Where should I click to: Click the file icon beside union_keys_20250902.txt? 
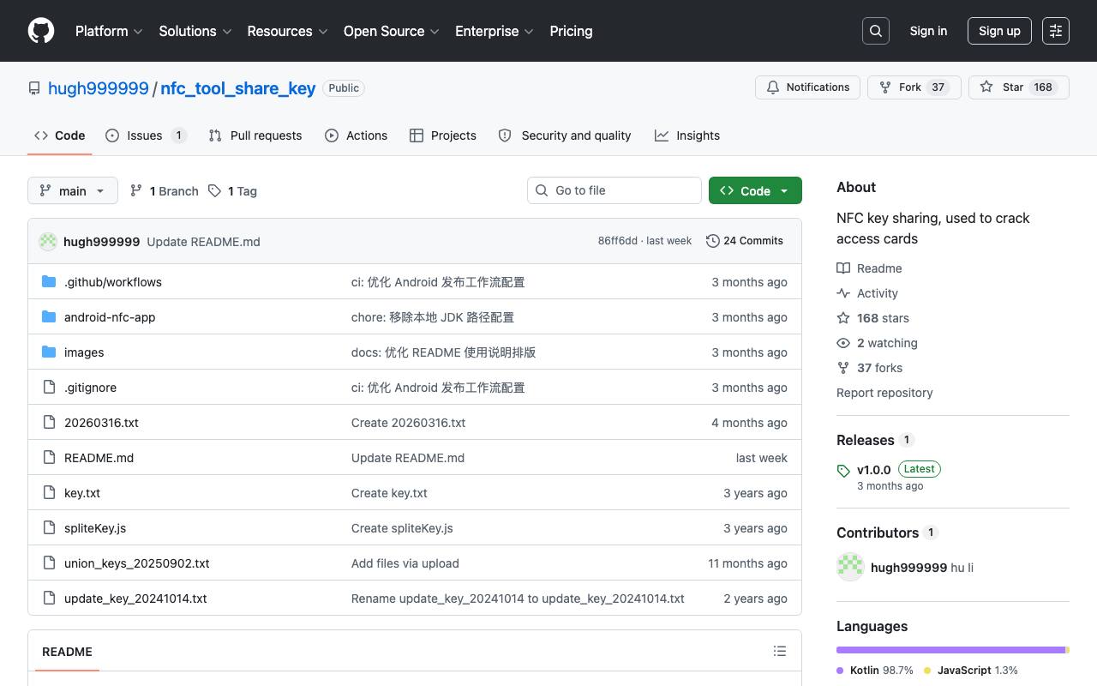(49, 563)
